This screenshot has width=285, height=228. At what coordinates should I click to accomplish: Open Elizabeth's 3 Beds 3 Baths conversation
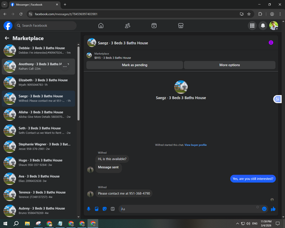[x=38, y=83]
